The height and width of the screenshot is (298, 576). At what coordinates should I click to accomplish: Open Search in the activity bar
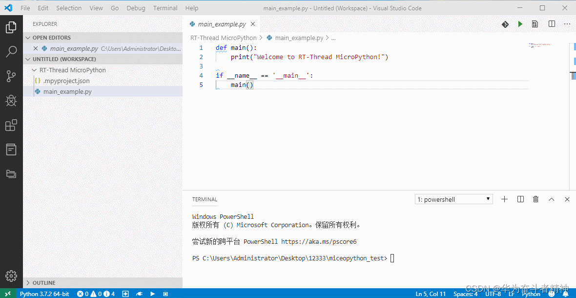12,51
